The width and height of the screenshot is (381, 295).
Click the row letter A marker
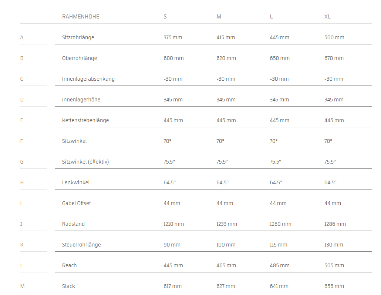(x=22, y=37)
